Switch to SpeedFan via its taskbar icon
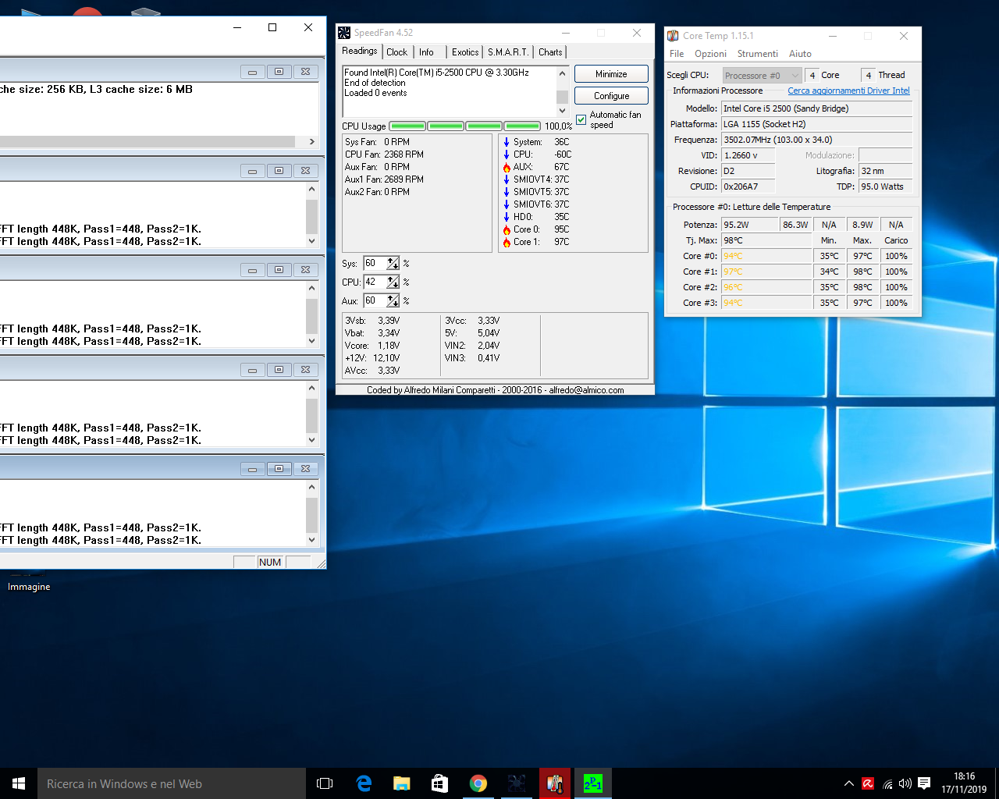This screenshot has height=799, width=999. click(517, 783)
